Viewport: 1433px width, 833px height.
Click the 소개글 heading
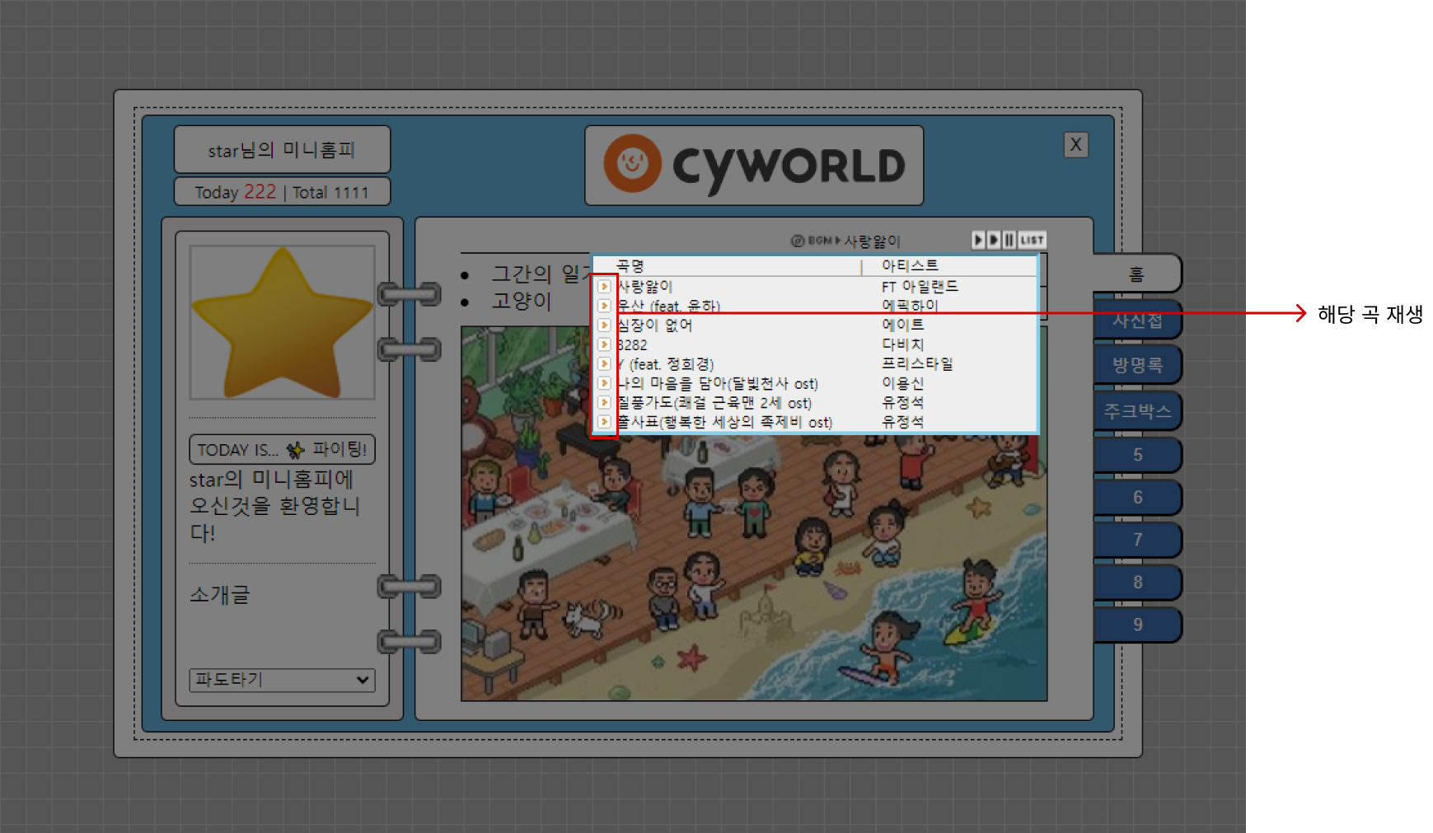click(x=219, y=594)
